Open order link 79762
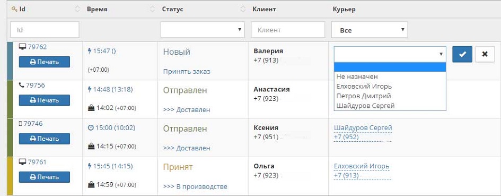The width and height of the screenshot is (501, 196). point(37,47)
